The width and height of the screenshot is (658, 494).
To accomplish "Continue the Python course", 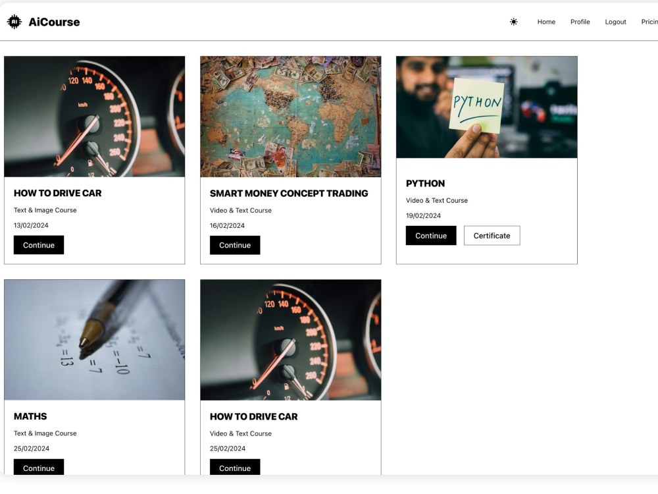I will [431, 236].
